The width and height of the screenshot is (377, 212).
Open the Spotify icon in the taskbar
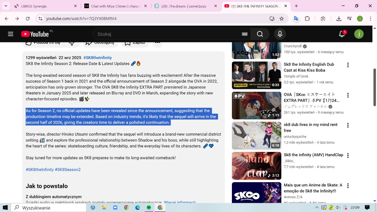tap(149, 207)
